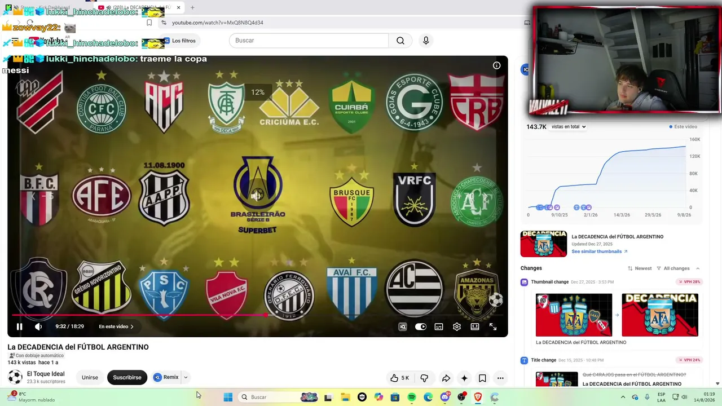Switch keyboard language ESP LAA
This screenshot has width=722, height=406.
(x=661, y=397)
